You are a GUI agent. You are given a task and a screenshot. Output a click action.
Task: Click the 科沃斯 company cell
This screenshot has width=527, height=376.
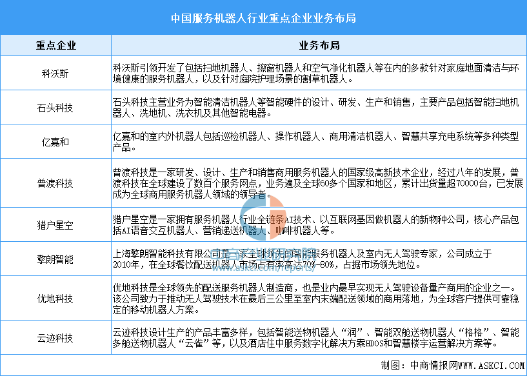tap(55, 74)
